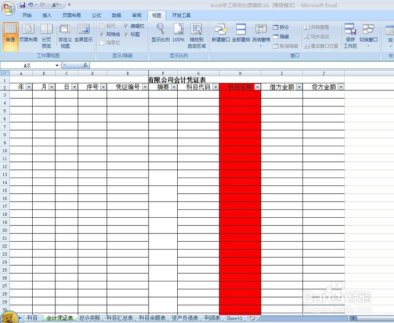Open 切换窗口 switch windows
This screenshot has height=323, width=394.
[x=368, y=35]
